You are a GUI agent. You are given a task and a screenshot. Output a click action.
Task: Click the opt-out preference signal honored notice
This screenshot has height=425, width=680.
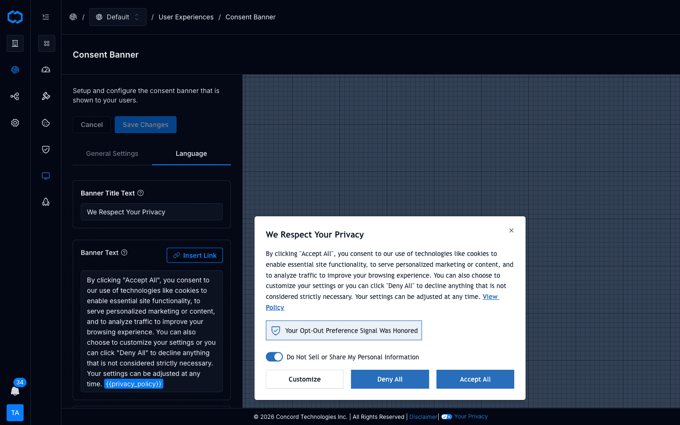coord(344,331)
